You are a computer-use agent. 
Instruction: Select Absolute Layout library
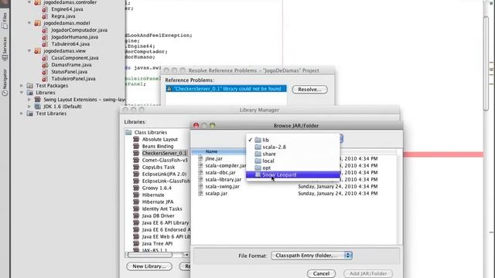(160, 139)
